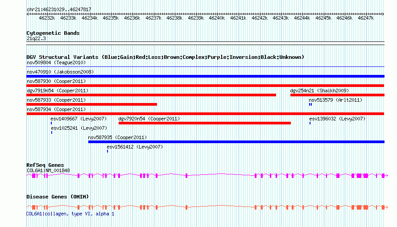Open variant nsv509804 (Teague2010) label
Screen dimensions: 397x227
point(56,62)
